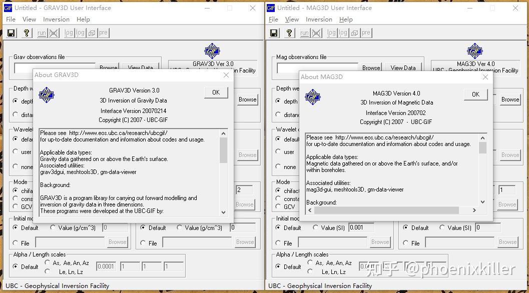
Task: Click the MAG3D mode value field containing 1
Action: pos(506,190)
